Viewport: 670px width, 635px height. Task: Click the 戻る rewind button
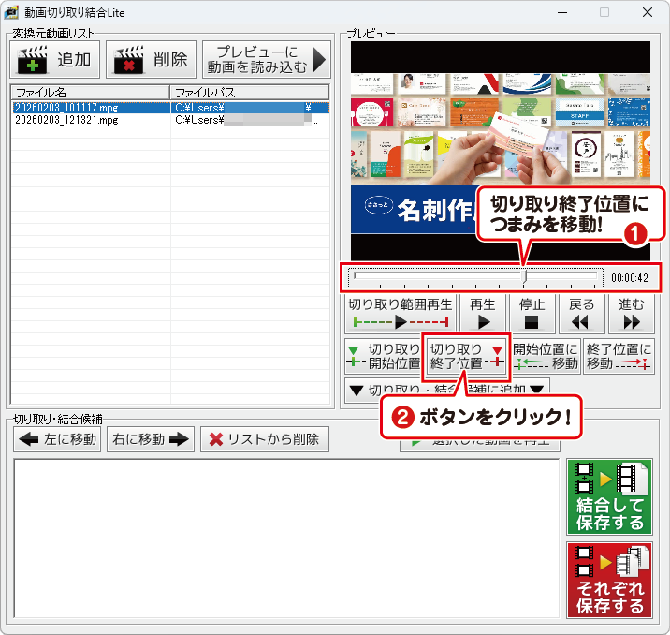coord(581,314)
